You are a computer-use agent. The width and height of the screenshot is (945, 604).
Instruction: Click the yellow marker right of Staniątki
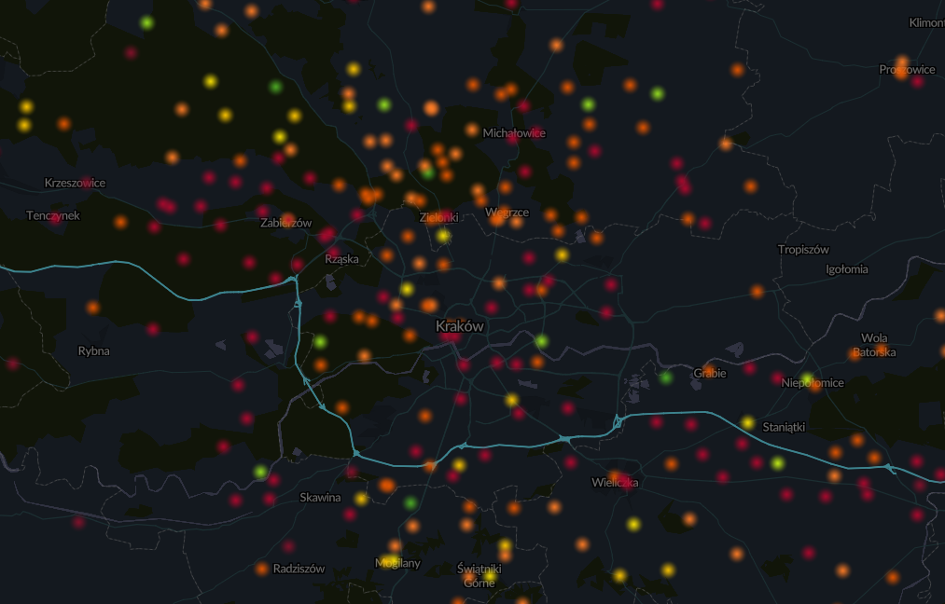pyautogui.click(x=777, y=463)
